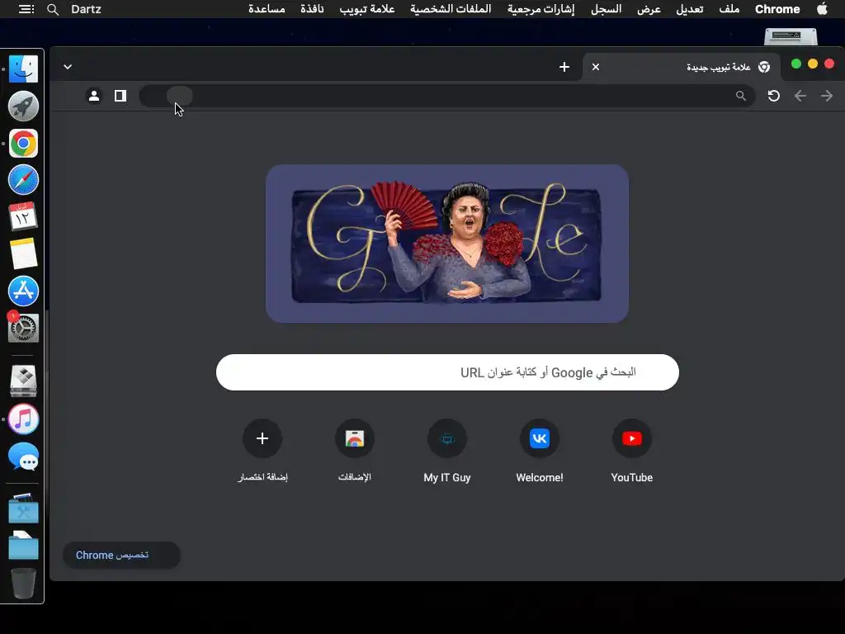Screen dimensions: 845x634
Task: Open the ملف (File) menu
Action: [729, 9]
